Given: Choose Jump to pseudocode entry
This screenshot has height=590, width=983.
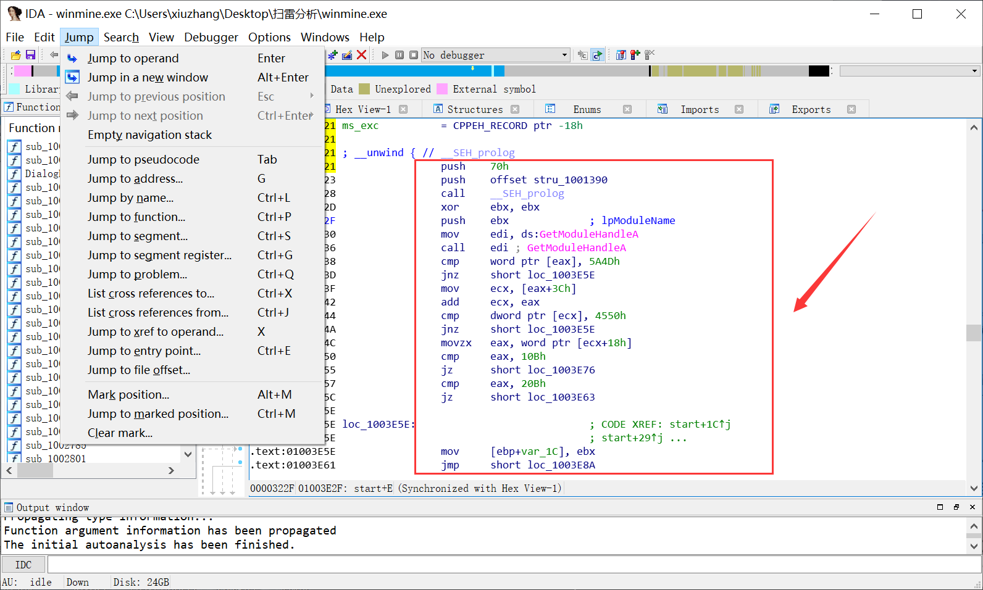Looking at the screenshot, I should click(x=193, y=159).
